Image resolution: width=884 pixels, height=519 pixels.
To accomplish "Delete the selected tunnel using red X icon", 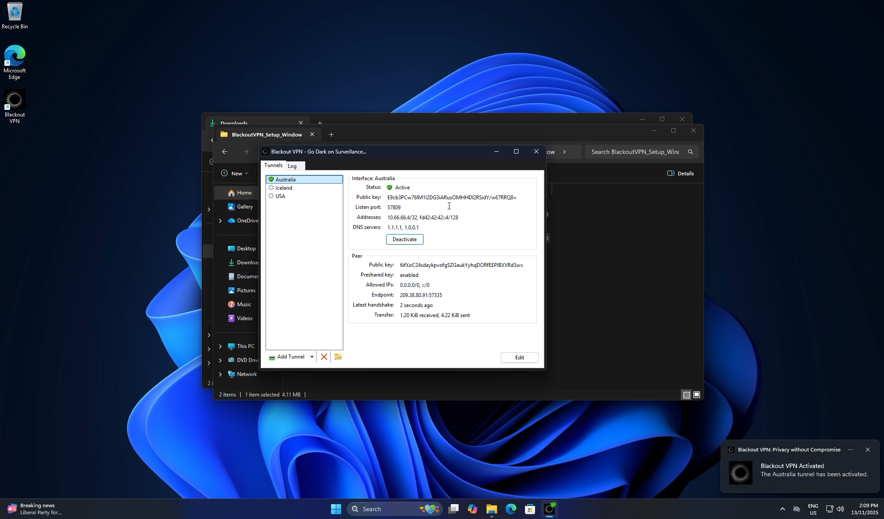I will (324, 357).
